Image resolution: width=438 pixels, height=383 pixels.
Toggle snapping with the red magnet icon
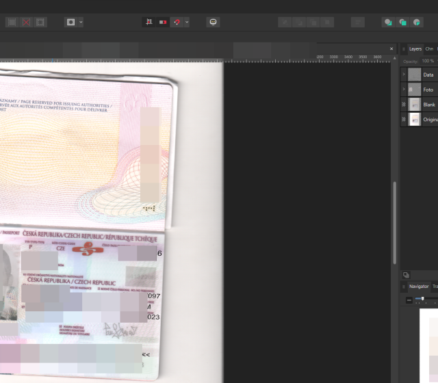tap(176, 22)
